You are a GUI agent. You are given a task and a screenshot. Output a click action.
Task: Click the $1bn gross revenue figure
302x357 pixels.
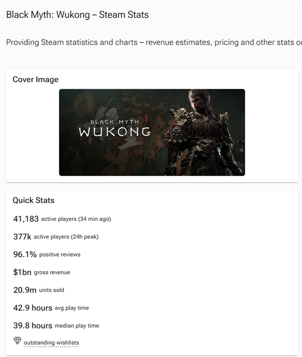click(22, 272)
